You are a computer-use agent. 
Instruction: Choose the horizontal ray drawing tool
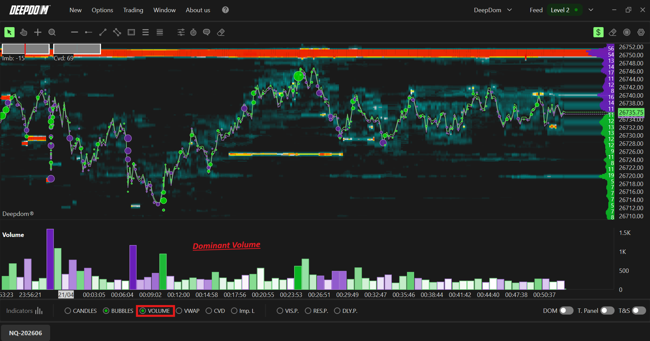pyautogui.click(x=88, y=32)
